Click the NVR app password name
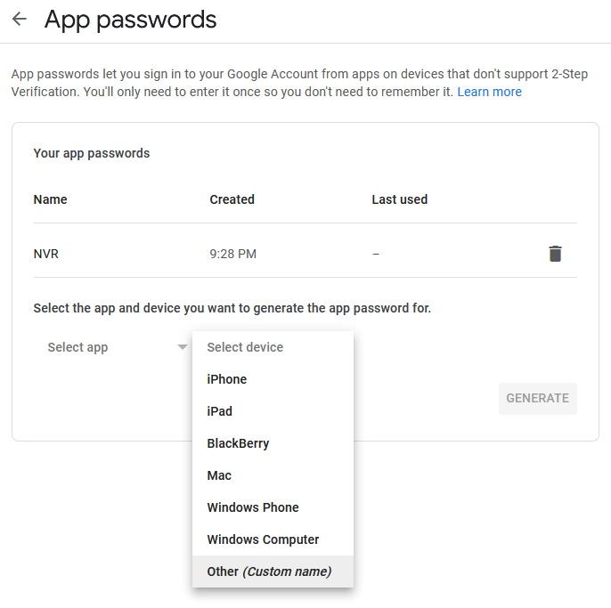This screenshot has width=611, height=608. tap(46, 254)
